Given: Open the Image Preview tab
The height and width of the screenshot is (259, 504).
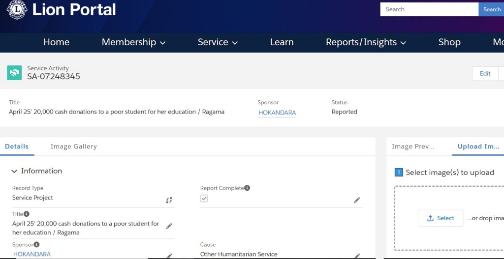Looking at the screenshot, I should pos(413,146).
